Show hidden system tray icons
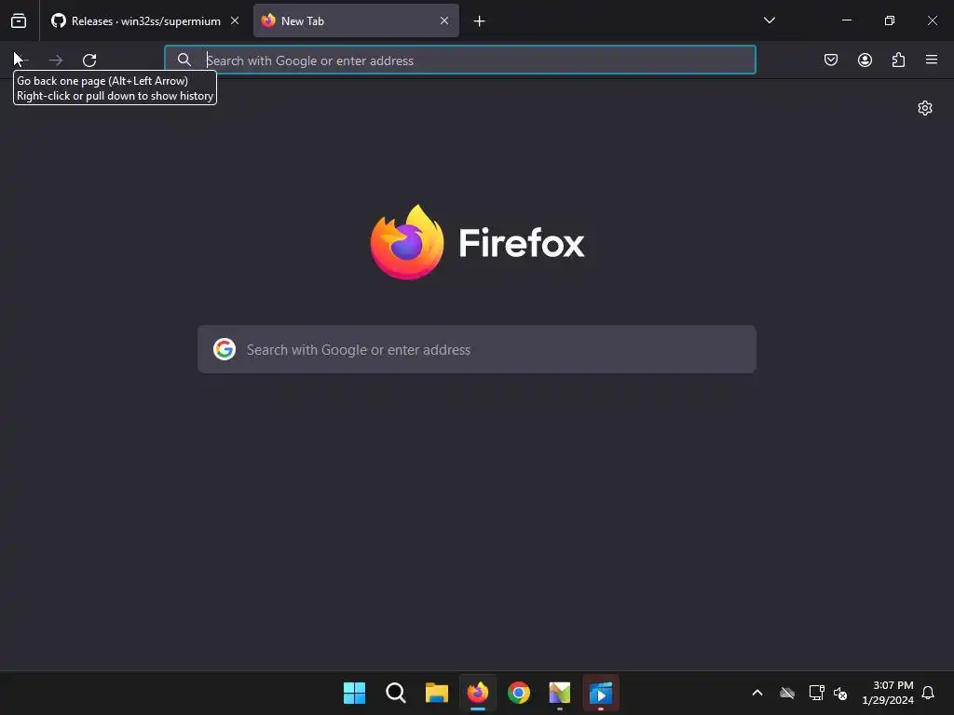The width and height of the screenshot is (954, 715). 757,693
